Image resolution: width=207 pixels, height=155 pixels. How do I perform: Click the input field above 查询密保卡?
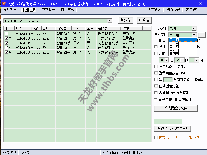[x=168, y=121]
